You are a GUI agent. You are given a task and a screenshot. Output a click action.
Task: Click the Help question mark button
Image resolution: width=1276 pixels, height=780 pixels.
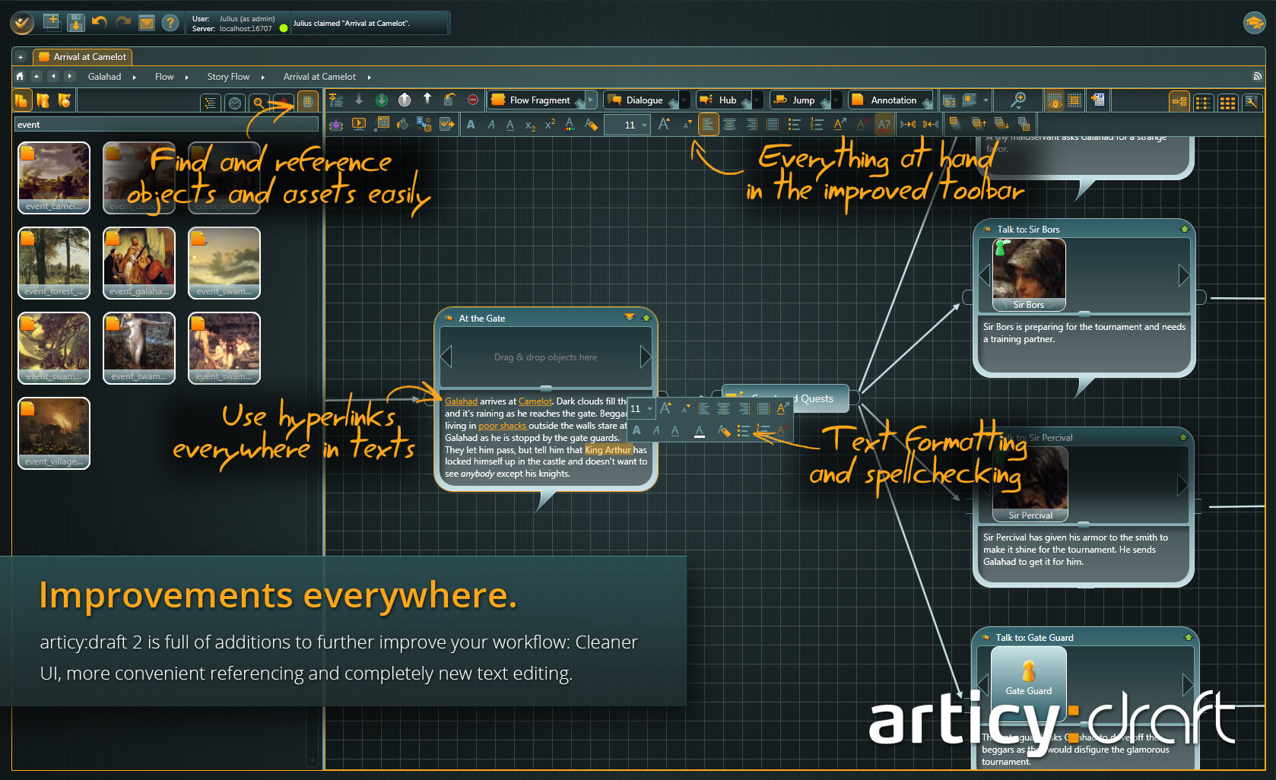tap(169, 23)
